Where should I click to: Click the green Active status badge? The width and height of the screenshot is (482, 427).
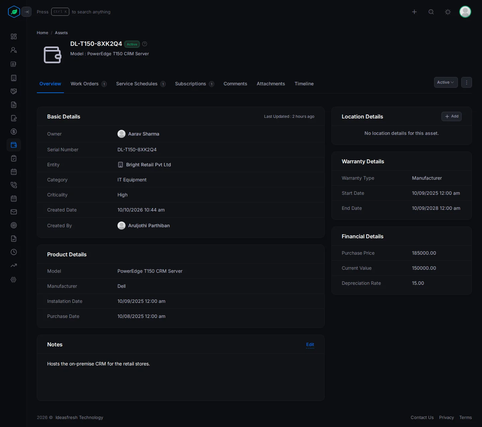coord(132,44)
